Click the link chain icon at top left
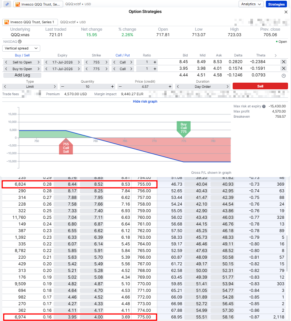The width and height of the screenshot is (291, 321). [7, 4]
